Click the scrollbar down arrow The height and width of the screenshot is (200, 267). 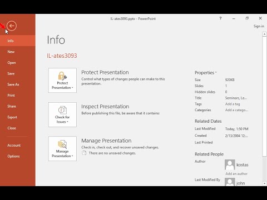264,183
